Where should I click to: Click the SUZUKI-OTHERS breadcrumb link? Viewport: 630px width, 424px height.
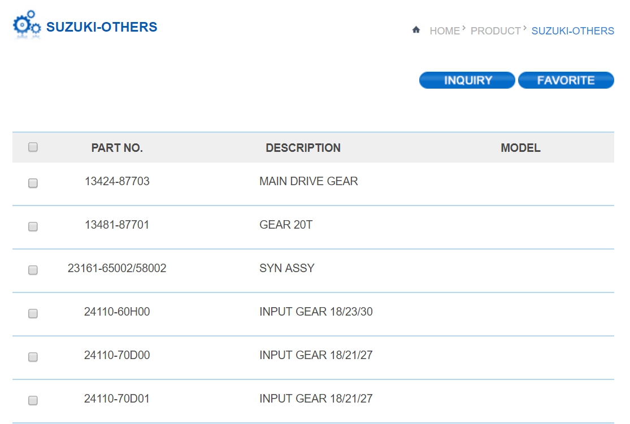click(572, 31)
